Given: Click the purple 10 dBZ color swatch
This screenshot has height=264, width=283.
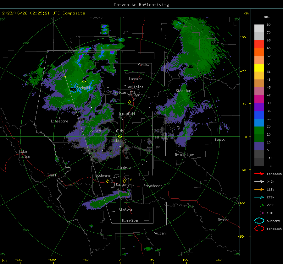Looking at the screenshot, I should 259,146.
